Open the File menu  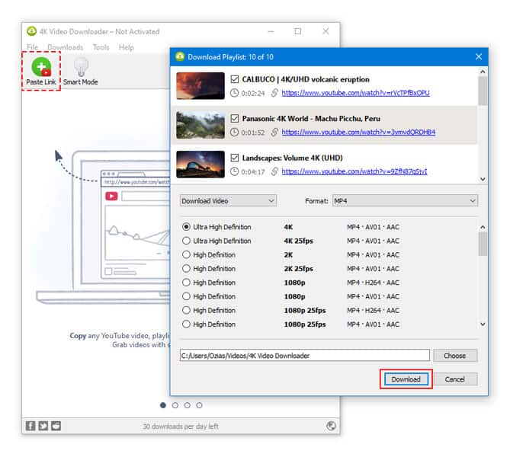pyautogui.click(x=32, y=47)
